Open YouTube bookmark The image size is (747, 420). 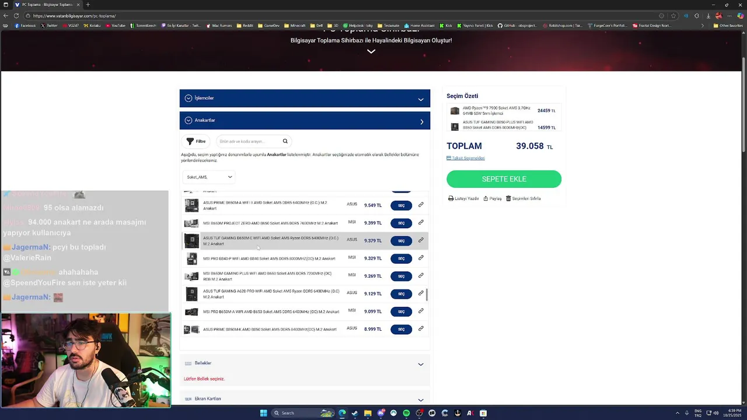click(x=116, y=26)
